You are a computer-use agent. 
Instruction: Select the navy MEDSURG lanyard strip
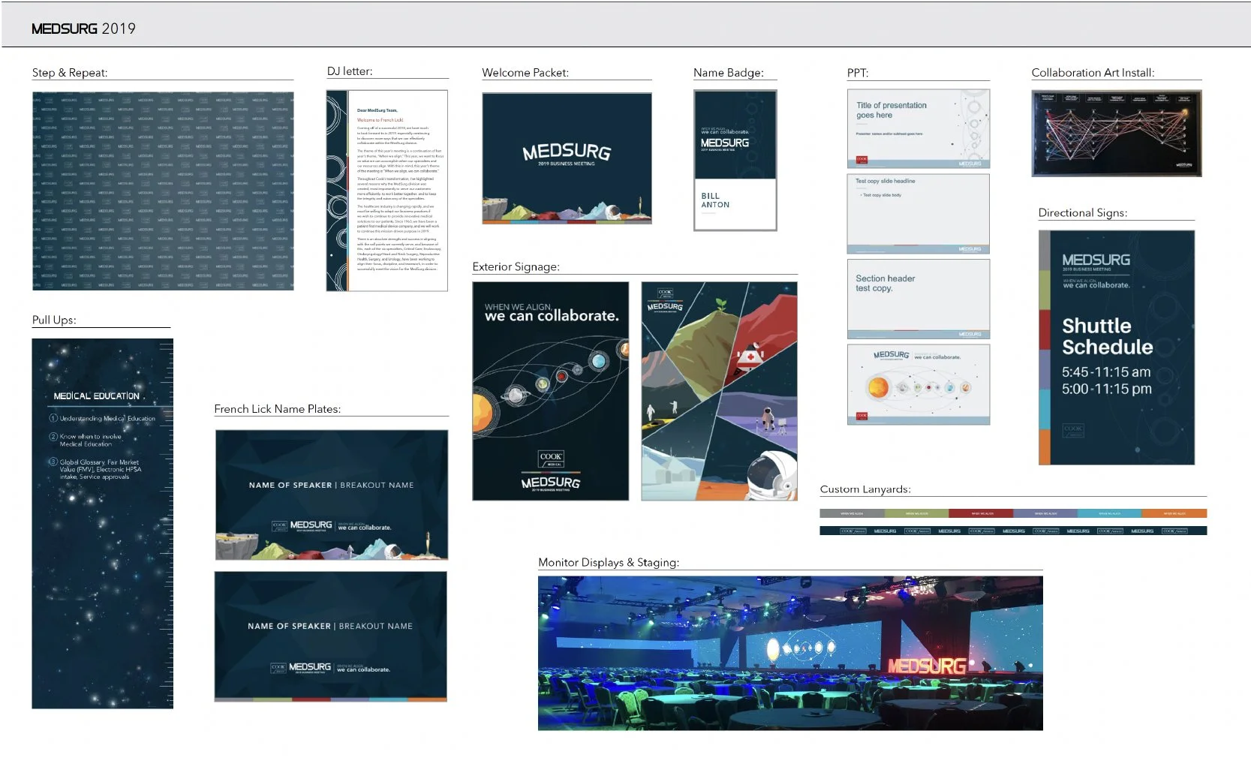coord(1013,531)
